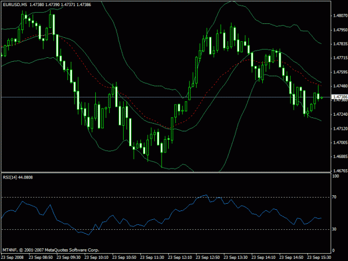Click price scale value 1.47240
The width and height of the screenshot is (348, 261).
(340, 114)
